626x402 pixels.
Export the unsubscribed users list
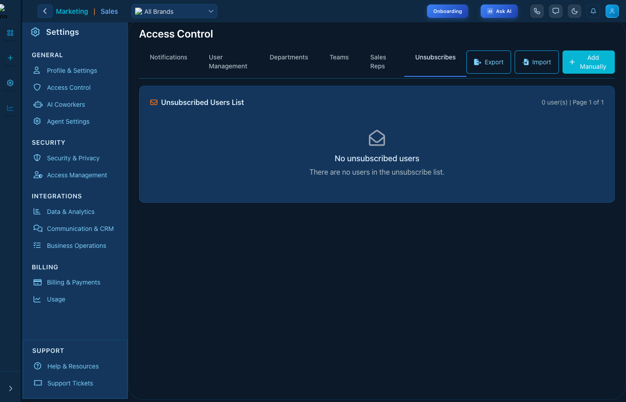[489, 62]
